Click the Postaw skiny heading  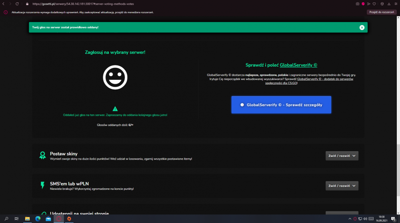(x=64, y=154)
